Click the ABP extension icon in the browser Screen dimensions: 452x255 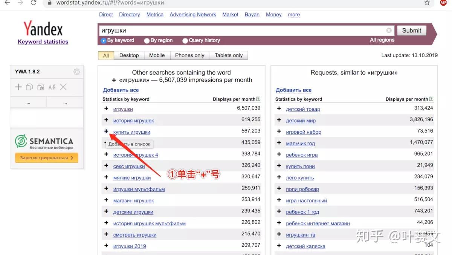pos(443,3)
